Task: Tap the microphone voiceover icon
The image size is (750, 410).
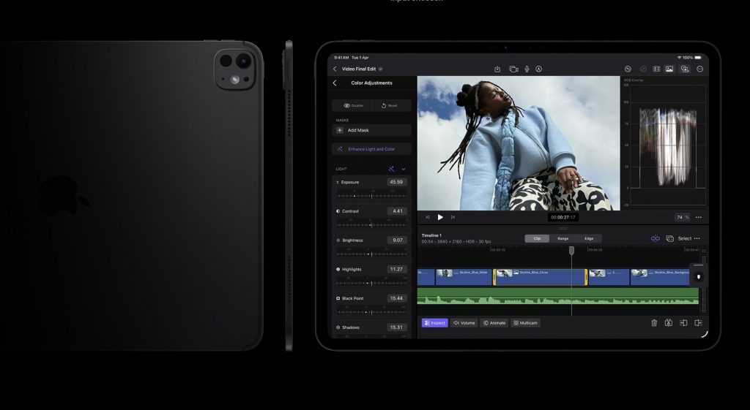Action: click(x=526, y=69)
